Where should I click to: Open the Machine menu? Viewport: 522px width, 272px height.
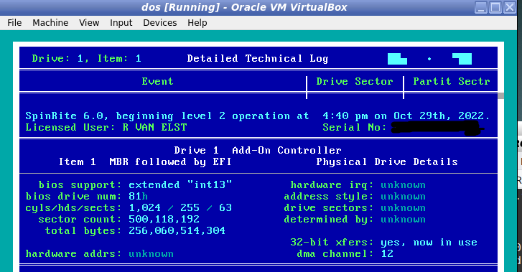[x=50, y=23]
